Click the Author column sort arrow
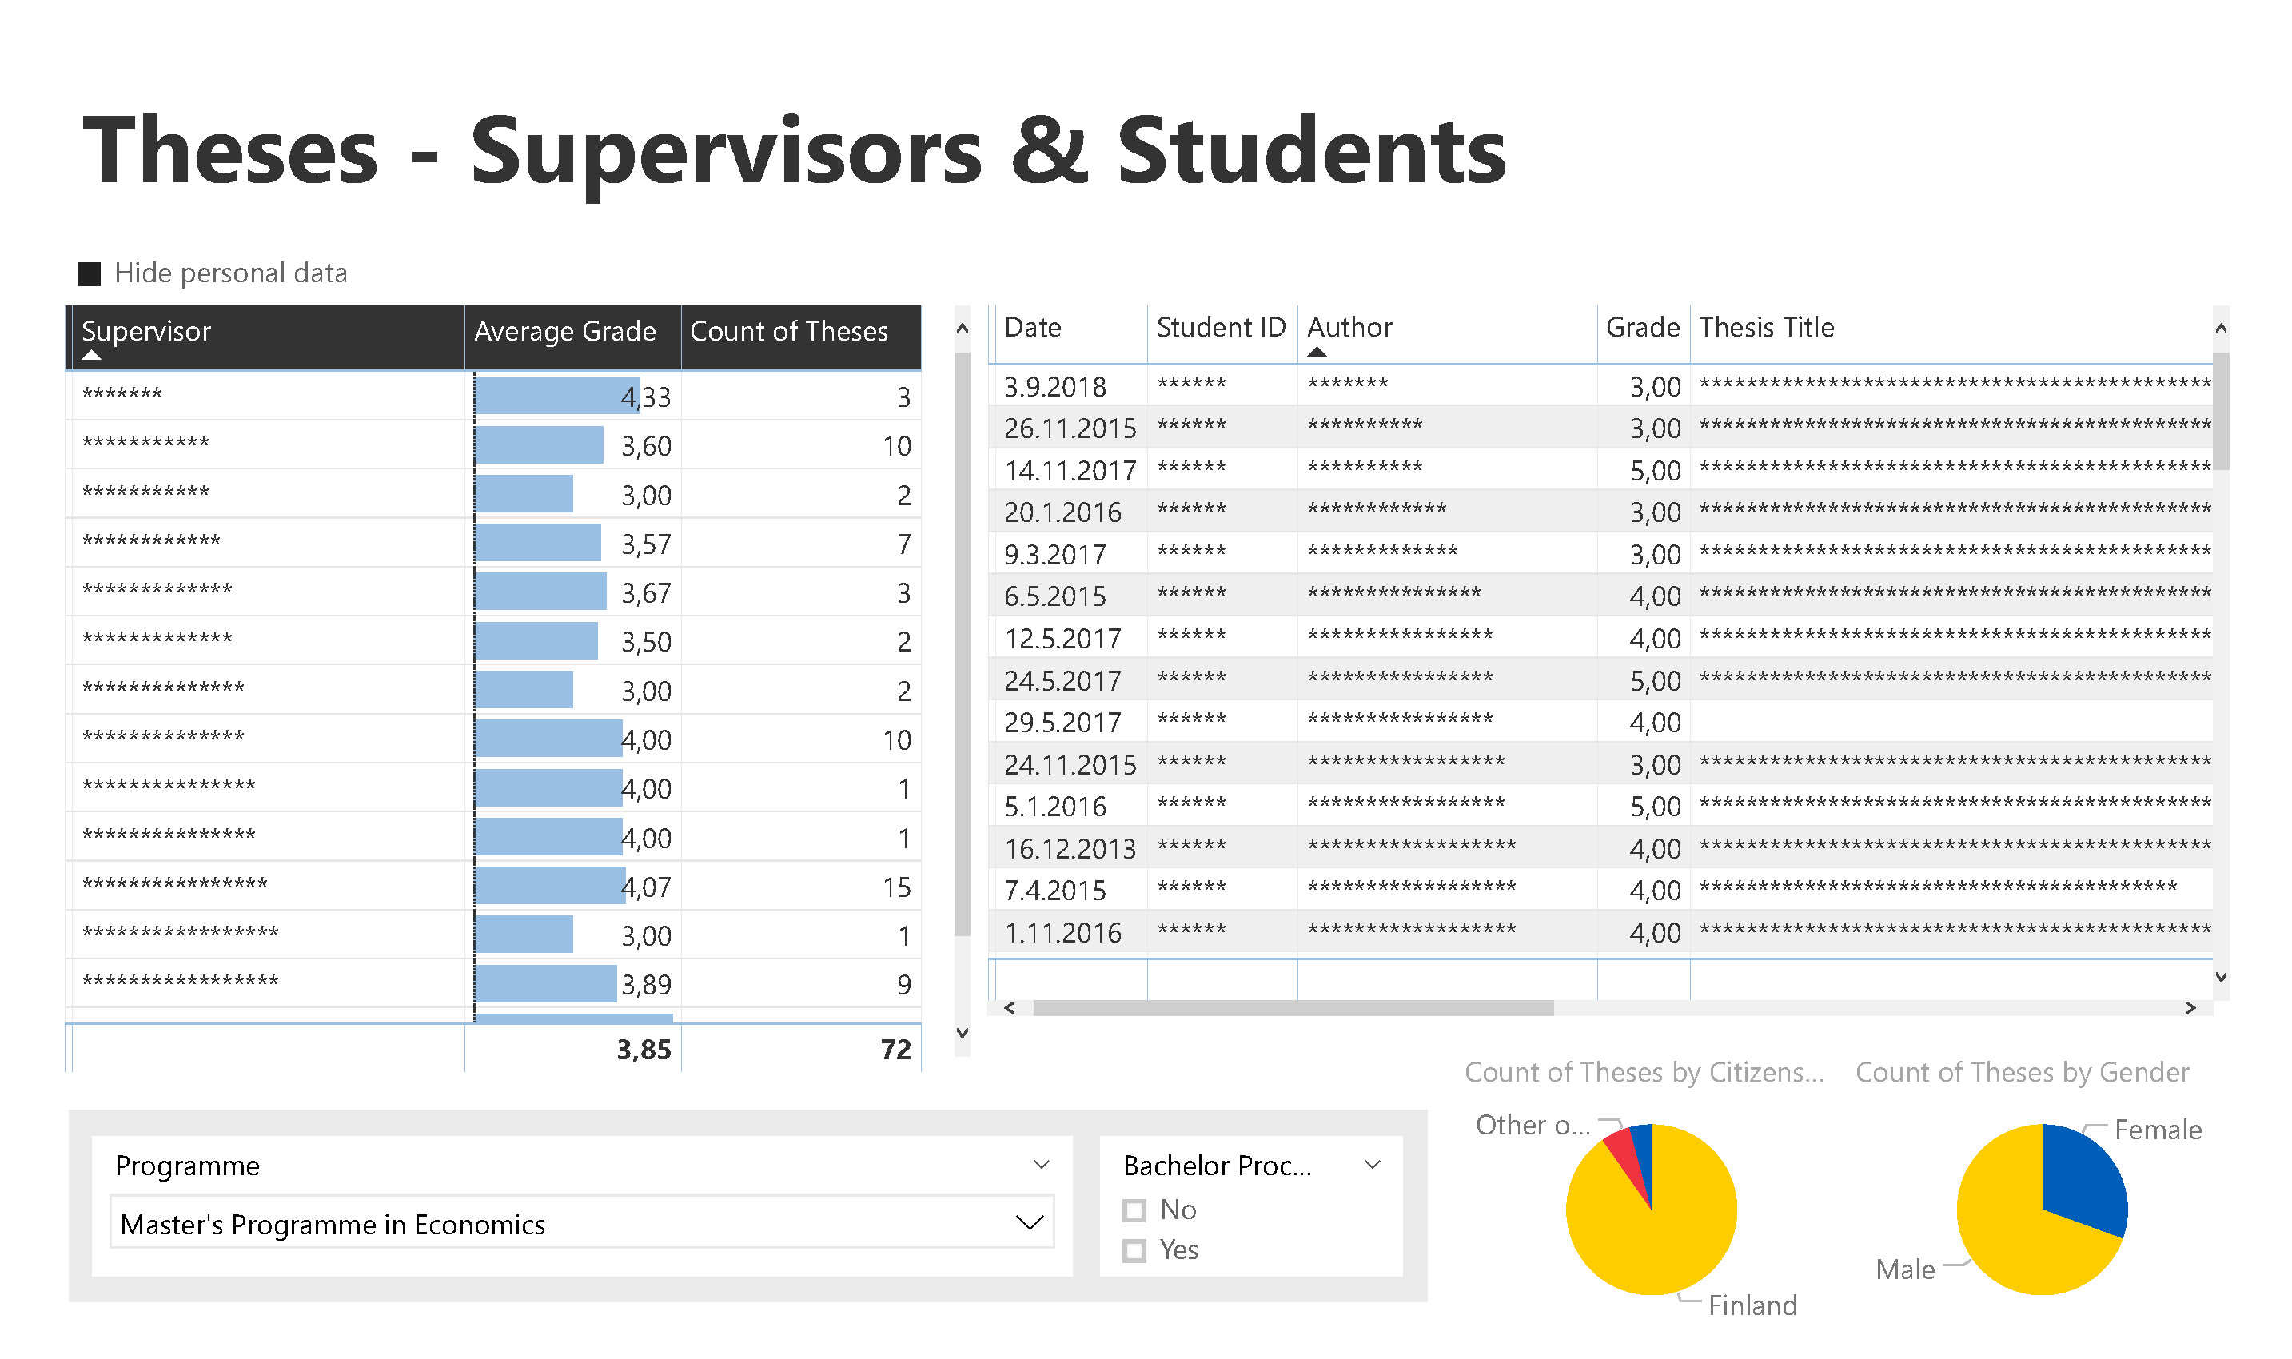Screen dimensions: 2292x1359 click(1317, 352)
